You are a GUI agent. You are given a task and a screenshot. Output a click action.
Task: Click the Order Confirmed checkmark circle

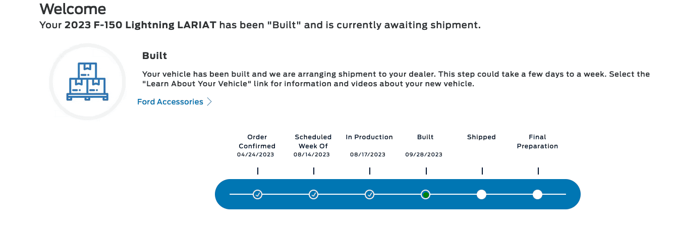pyautogui.click(x=258, y=194)
